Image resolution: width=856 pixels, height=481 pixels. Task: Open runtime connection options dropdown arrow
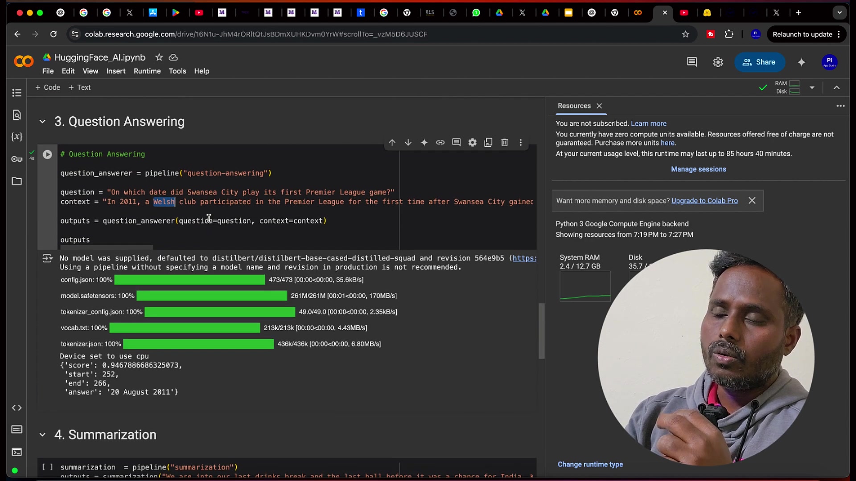coord(812,88)
